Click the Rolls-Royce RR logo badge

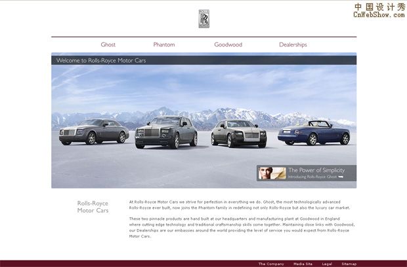point(203,18)
